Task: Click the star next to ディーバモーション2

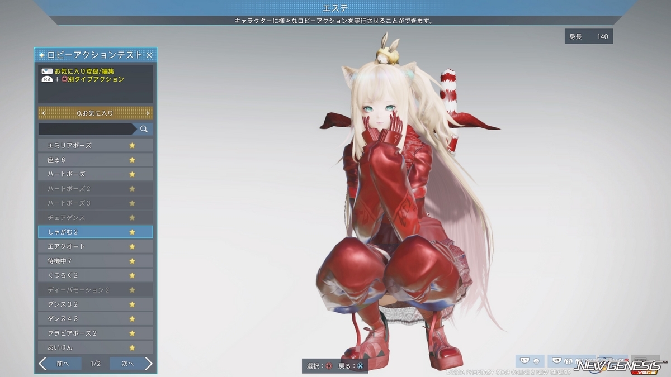Action: (133, 290)
